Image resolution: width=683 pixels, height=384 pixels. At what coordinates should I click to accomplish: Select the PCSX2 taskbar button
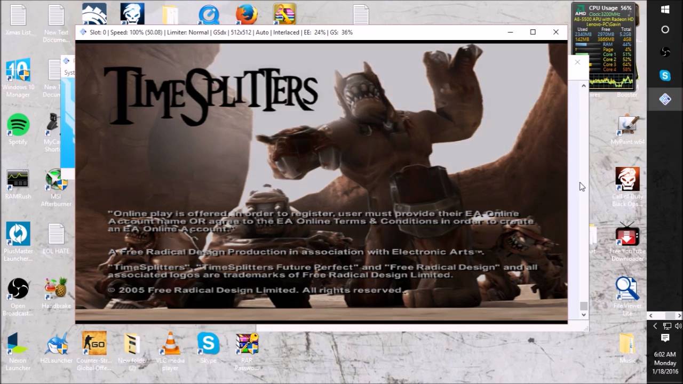click(x=665, y=99)
